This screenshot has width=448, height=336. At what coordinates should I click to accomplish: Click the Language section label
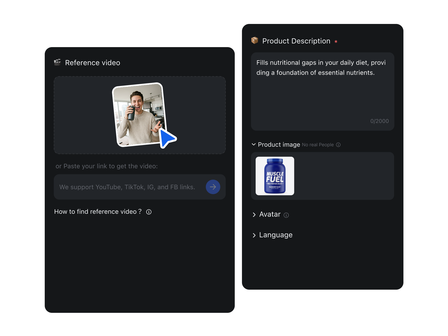coord(276,235)
